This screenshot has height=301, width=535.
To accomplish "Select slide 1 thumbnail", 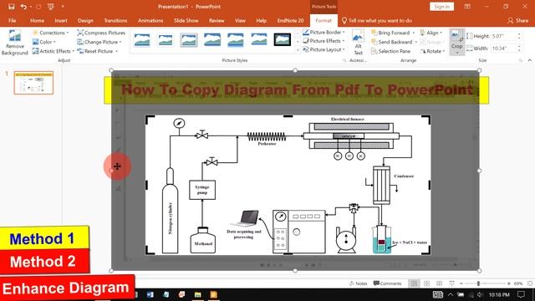I will 33,83.
